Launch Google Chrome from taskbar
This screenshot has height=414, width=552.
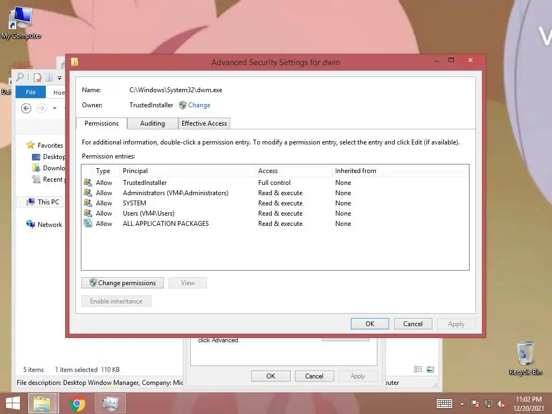77,403
